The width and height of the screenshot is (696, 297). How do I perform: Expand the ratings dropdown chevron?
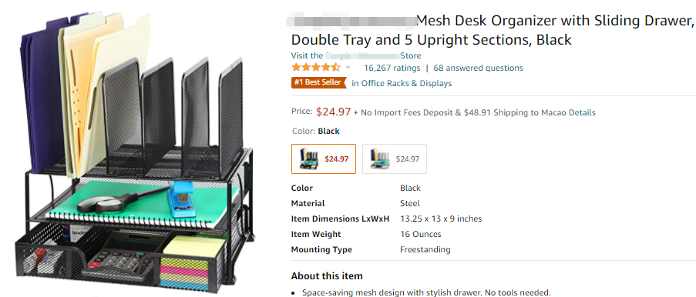coord(348,68)
